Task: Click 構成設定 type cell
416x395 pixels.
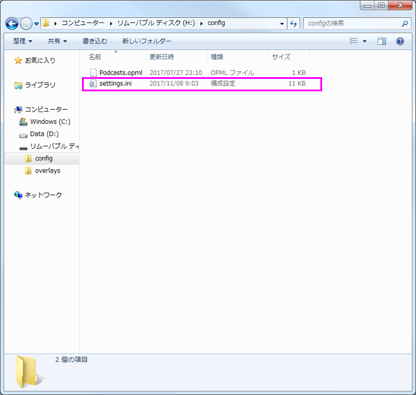Action: tap(223, 84)
